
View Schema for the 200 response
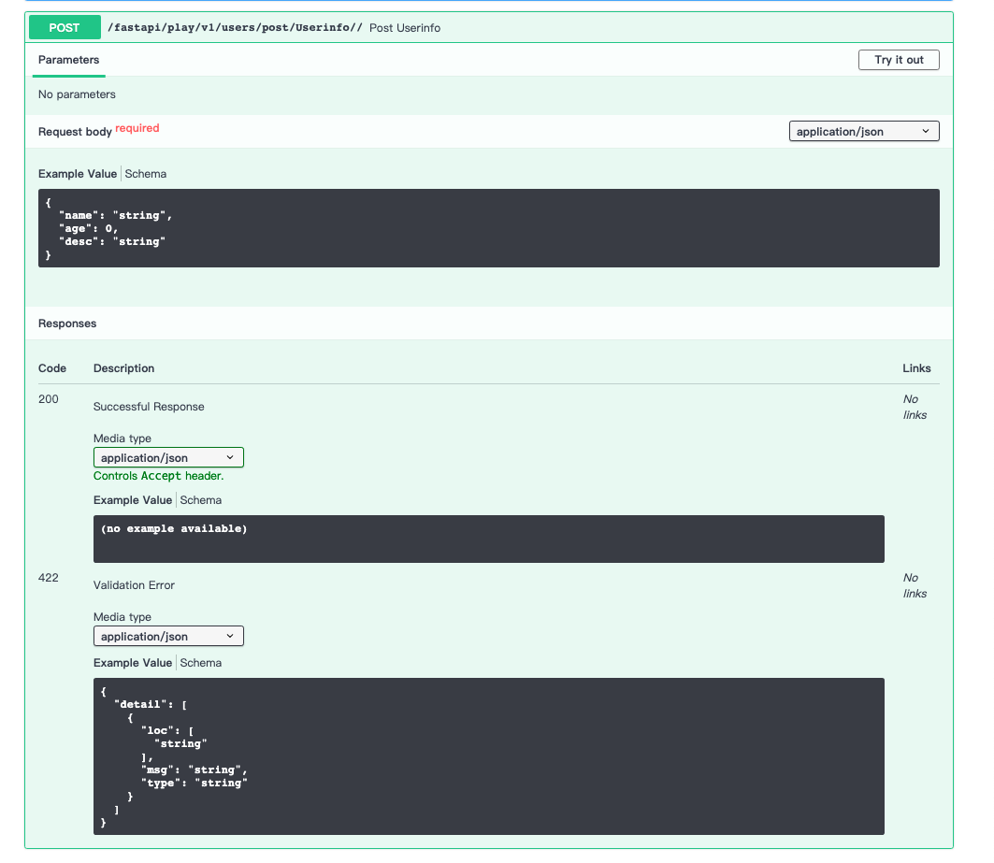[x=201, y=500]
